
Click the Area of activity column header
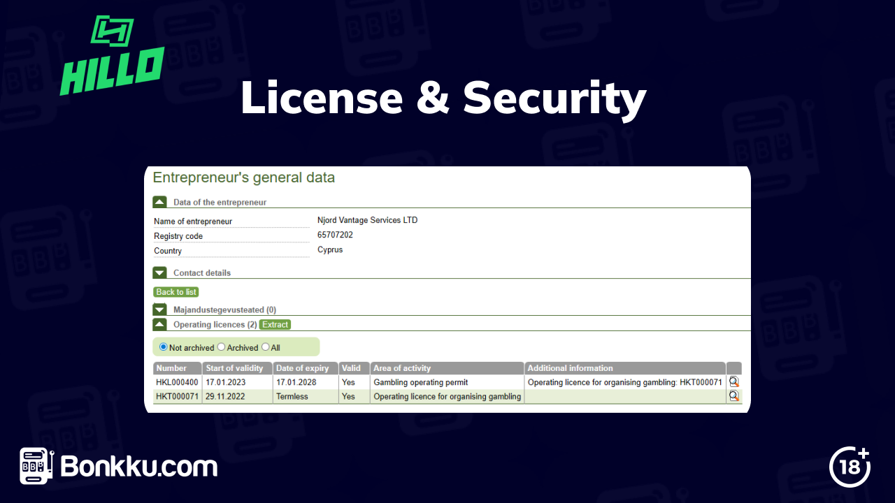tap(447, 368)
